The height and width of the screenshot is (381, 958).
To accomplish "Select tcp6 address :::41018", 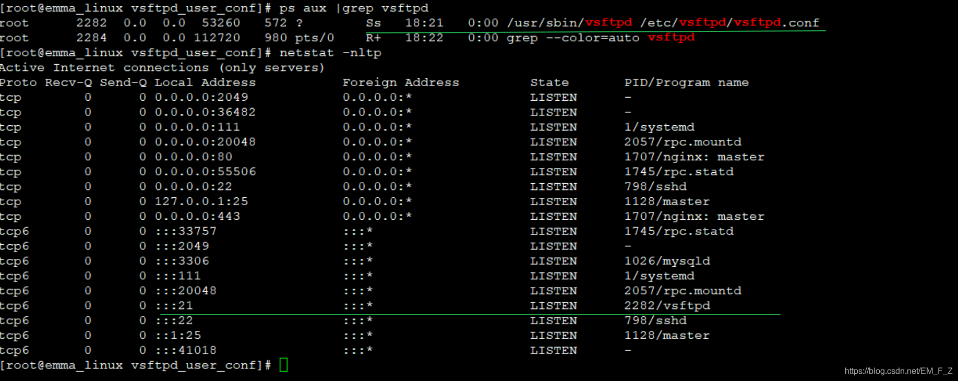I will point(186,350).
